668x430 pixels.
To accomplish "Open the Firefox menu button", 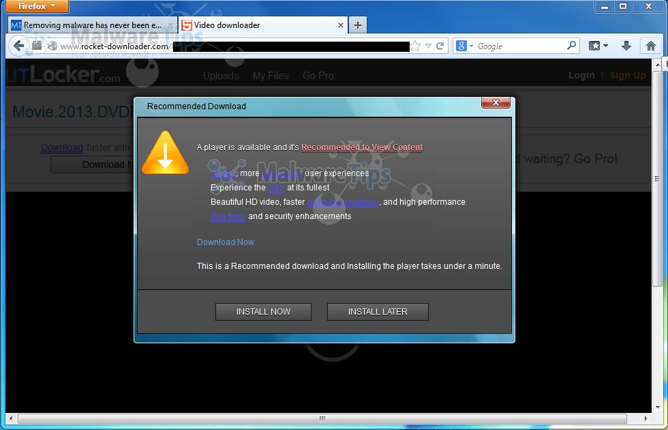I will coord(37,6).
